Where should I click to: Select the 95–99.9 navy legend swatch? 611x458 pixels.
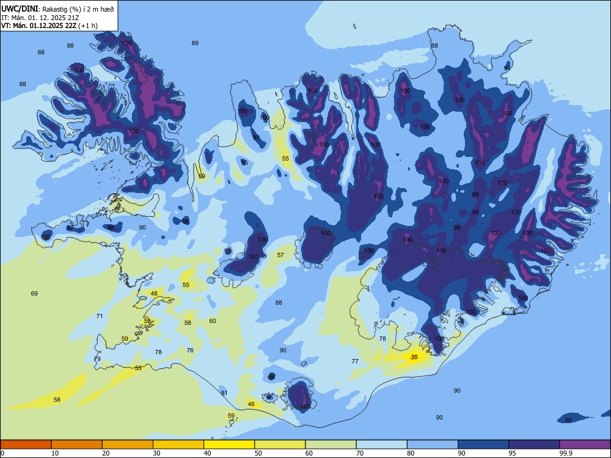(534, 445)
